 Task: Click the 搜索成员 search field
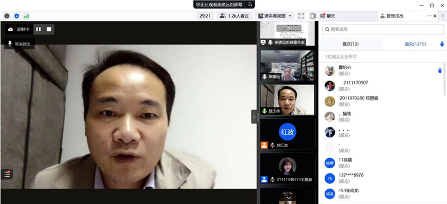point(383,30)
